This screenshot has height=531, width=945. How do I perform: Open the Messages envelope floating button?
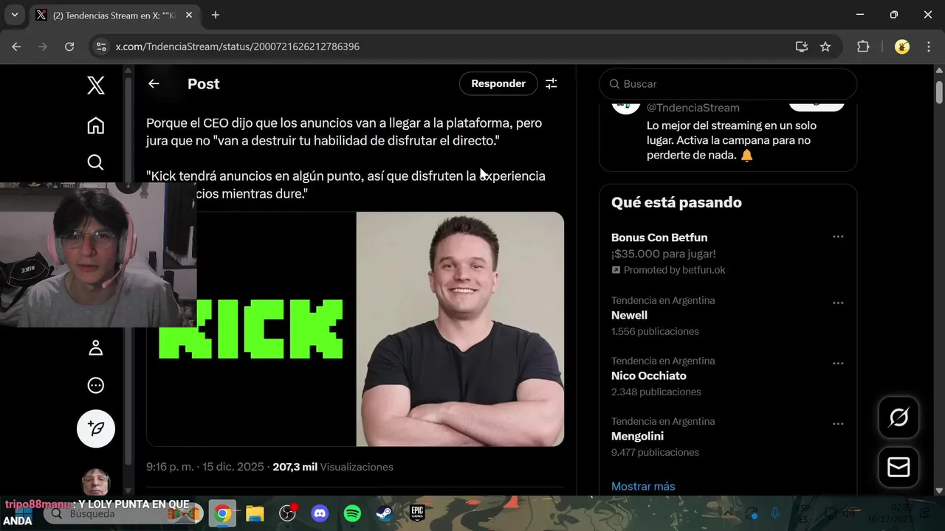898,467
